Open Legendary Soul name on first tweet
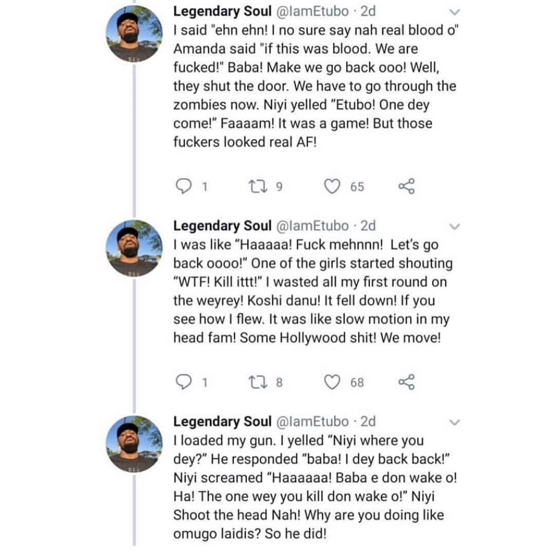 click(x=222, y=11)
